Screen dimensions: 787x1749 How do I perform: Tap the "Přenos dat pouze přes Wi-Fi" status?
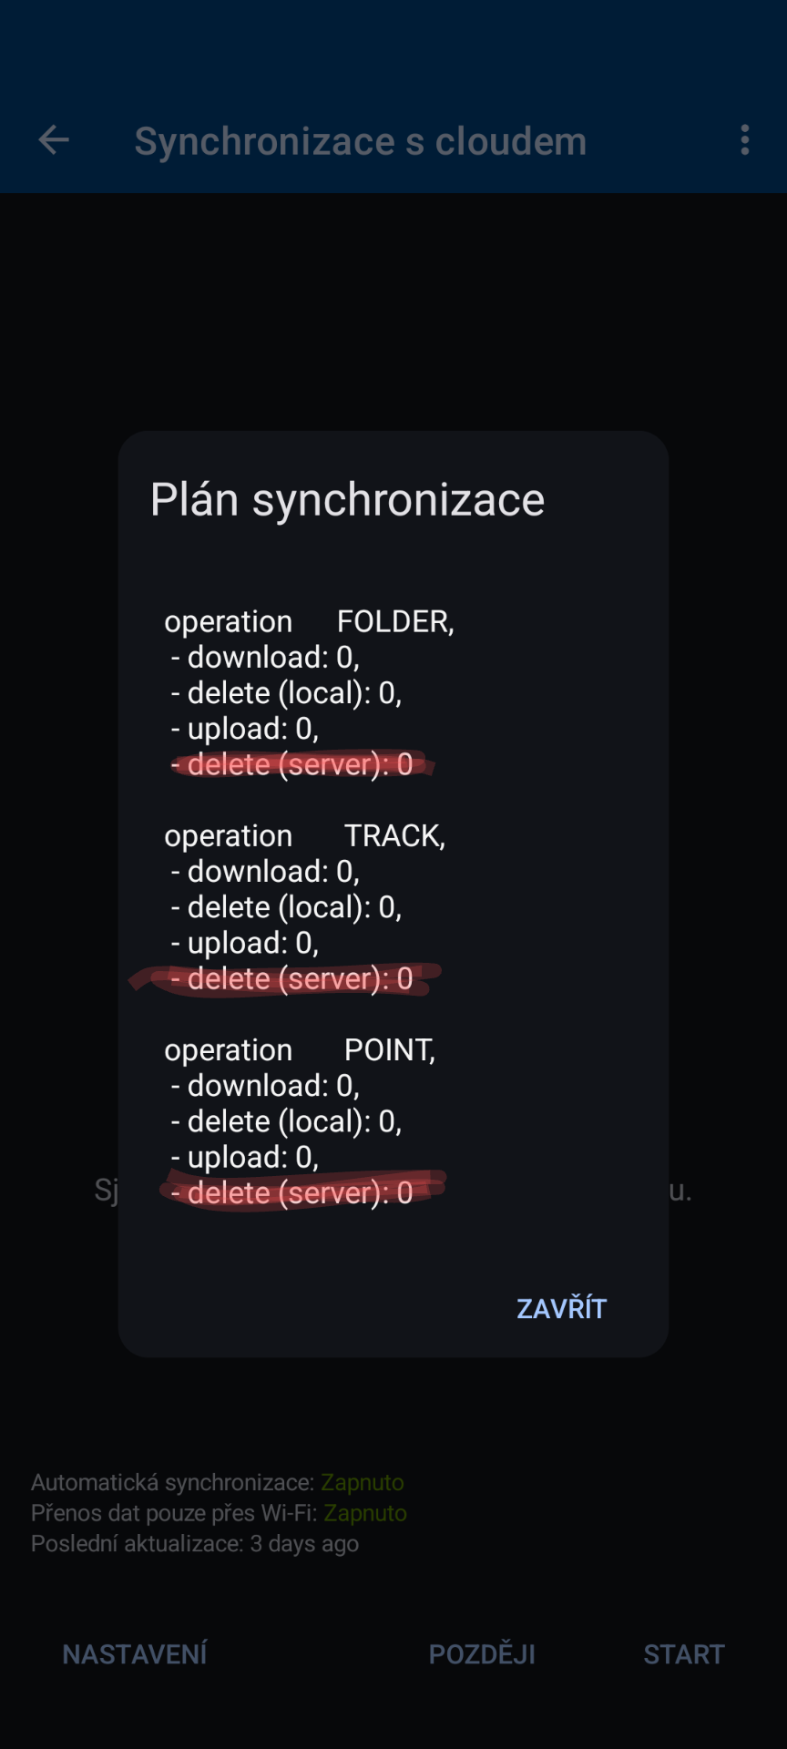coord(219,1513)
